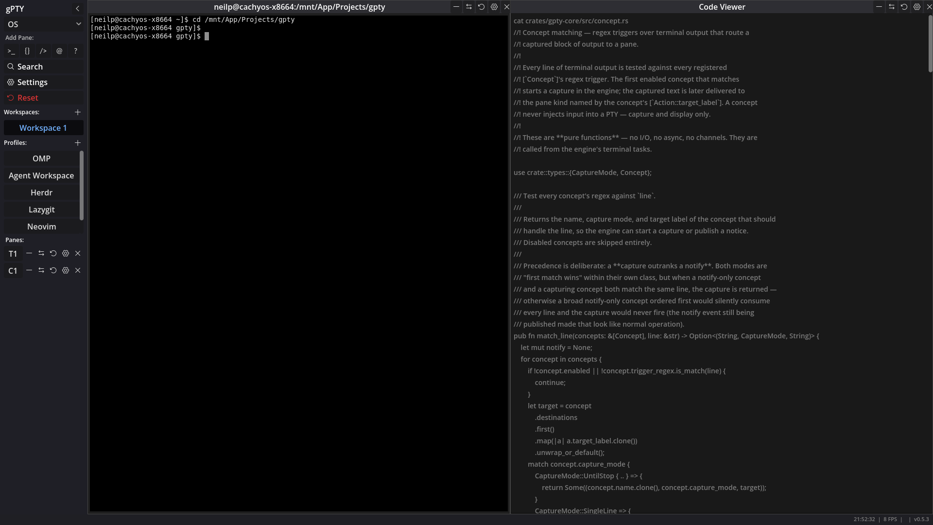Open Code Viewer pane settings gear
The width and height of the screenshot is (933, 525).
[917, 7]
